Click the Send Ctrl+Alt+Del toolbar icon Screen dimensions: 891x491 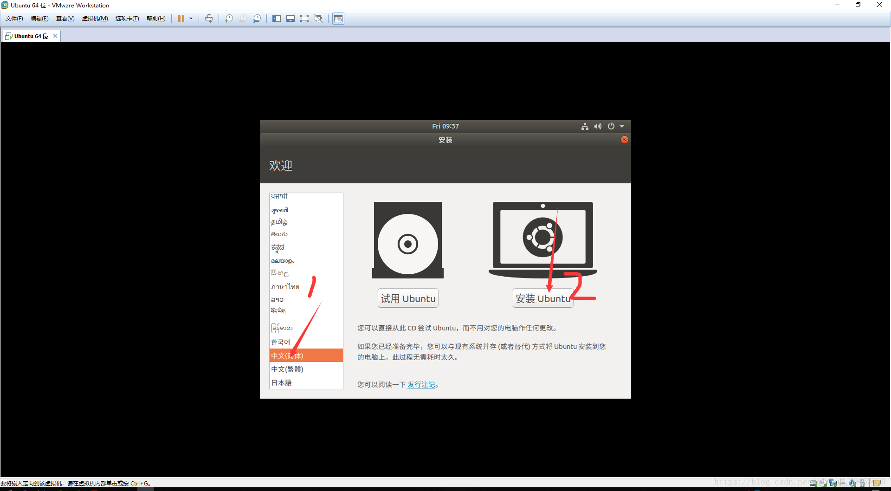coord(209,19)
